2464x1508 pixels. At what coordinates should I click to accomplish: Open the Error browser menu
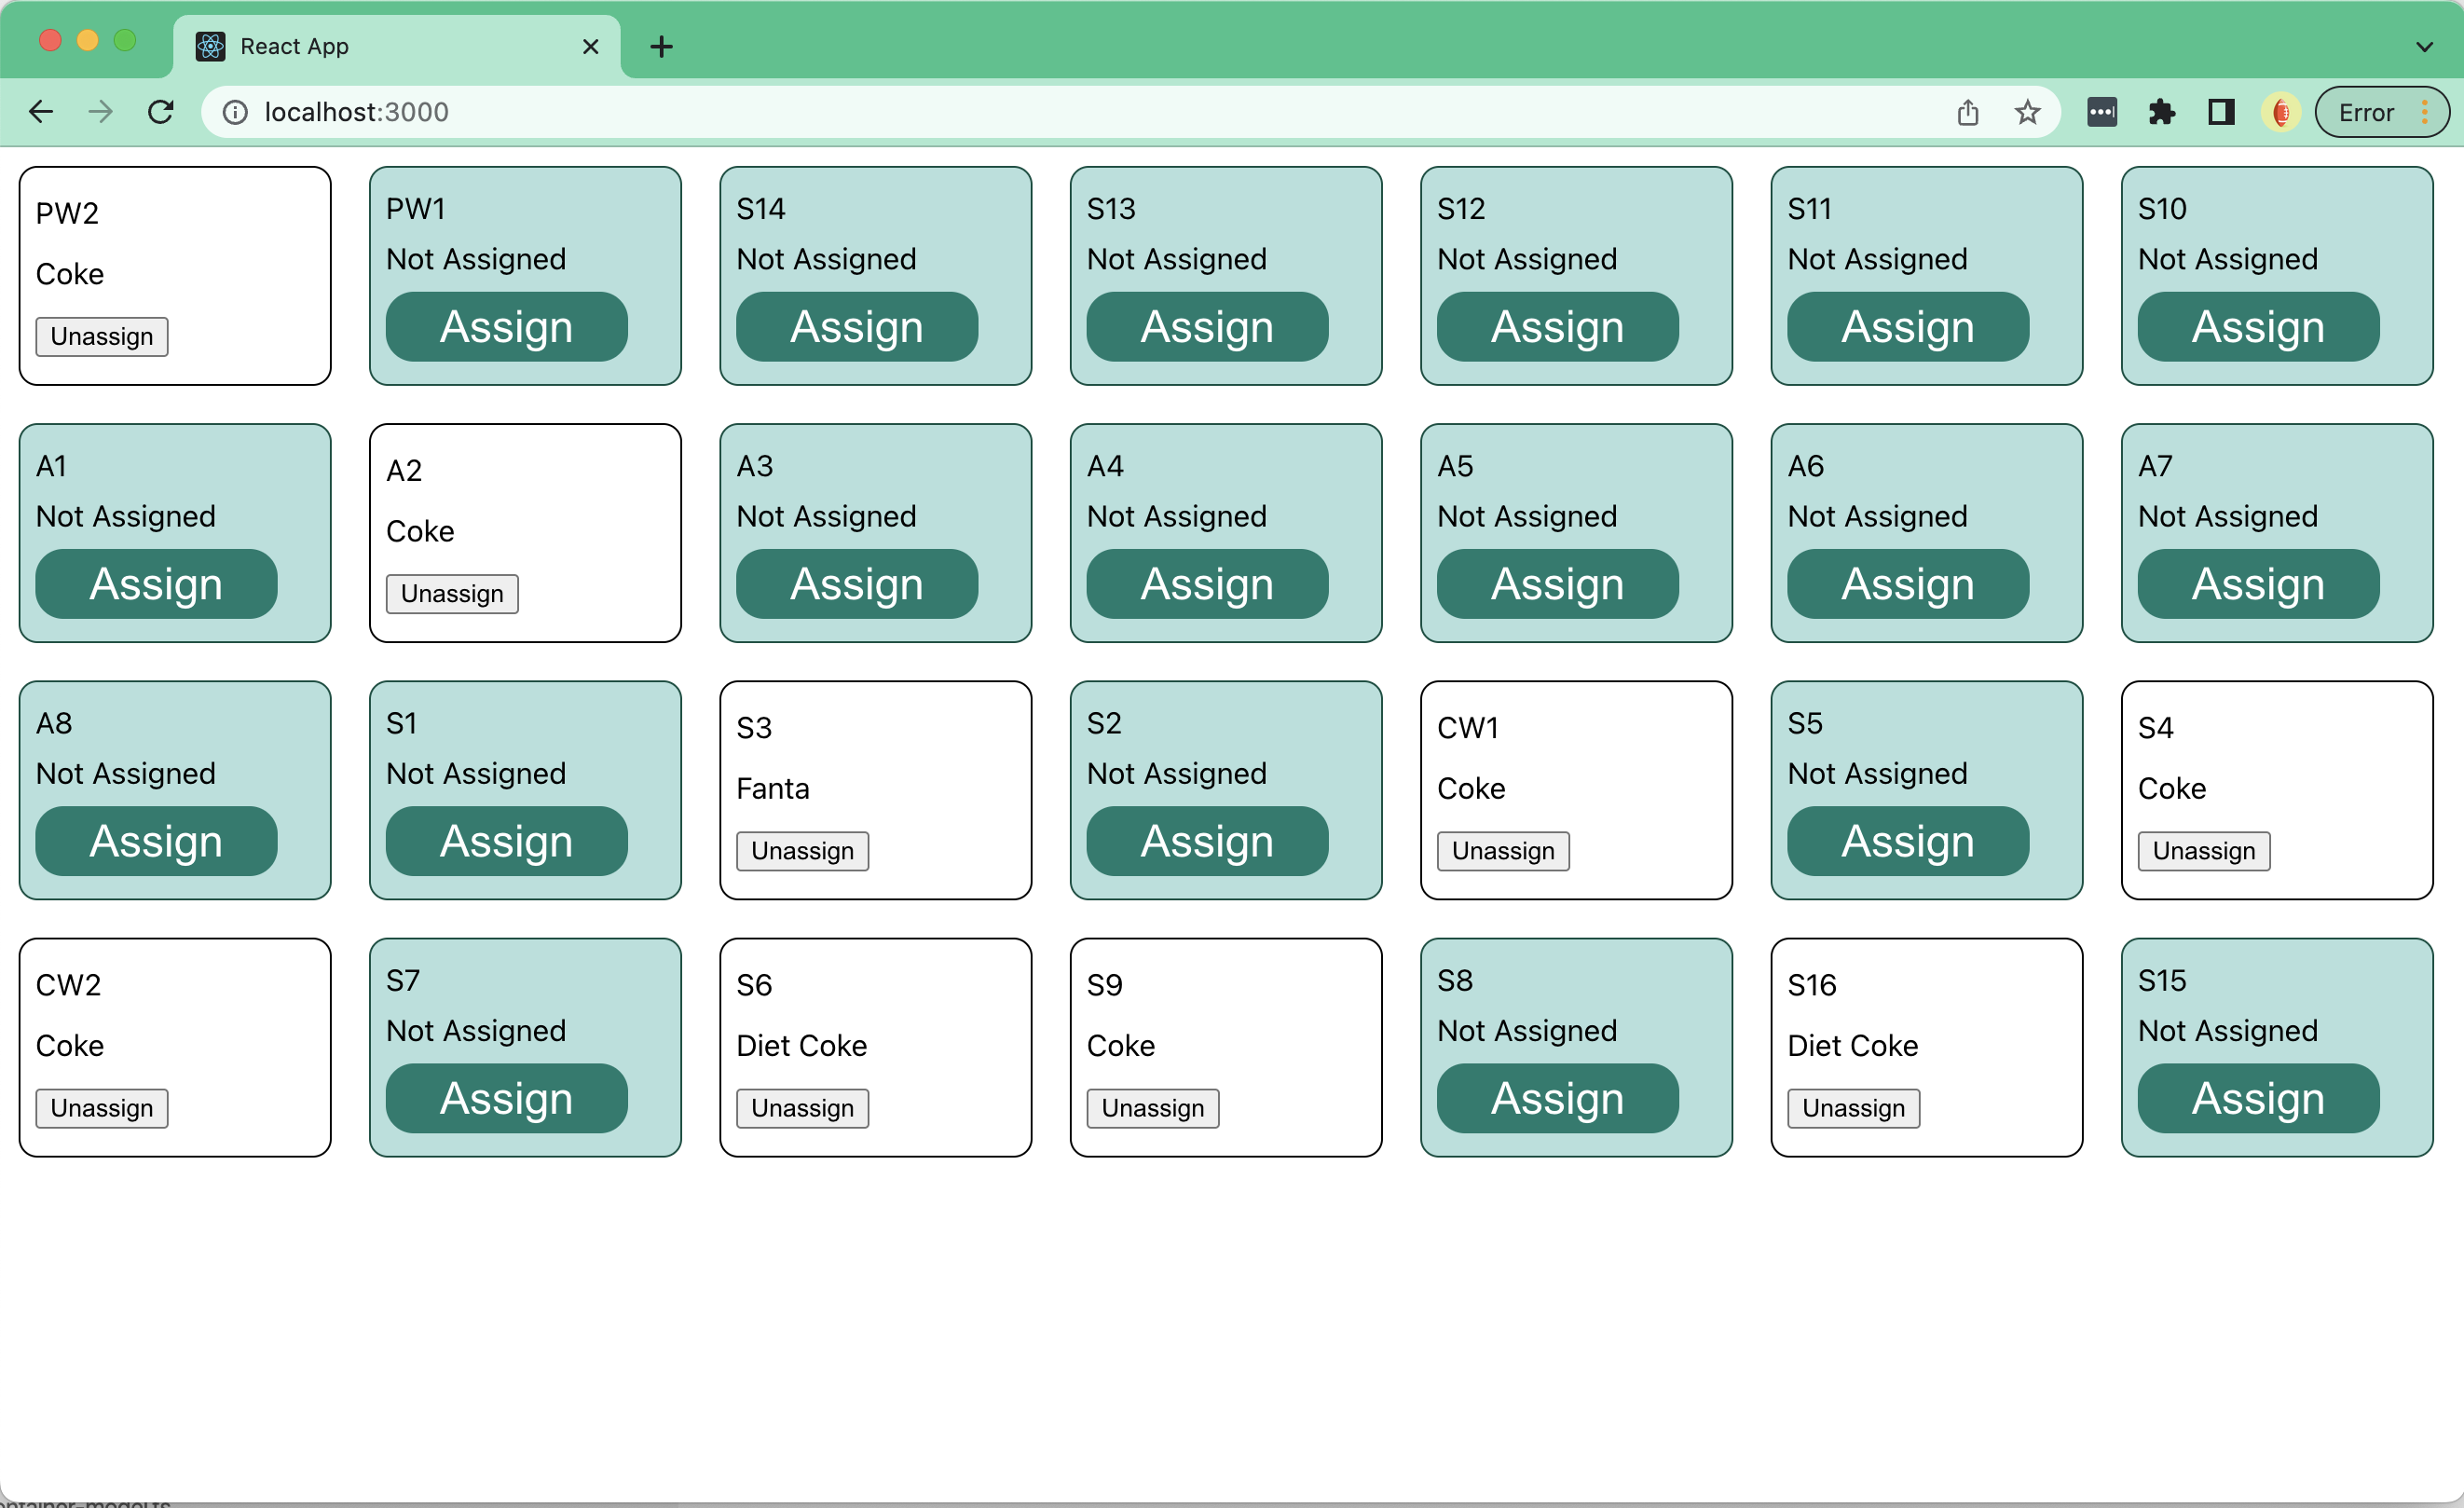point(2382,112)
